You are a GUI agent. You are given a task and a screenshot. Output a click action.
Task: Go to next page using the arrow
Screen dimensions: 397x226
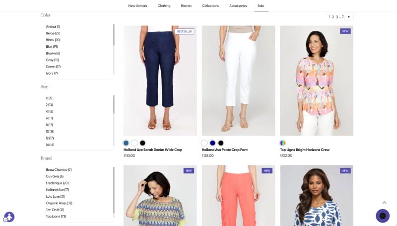pos(349,17)
